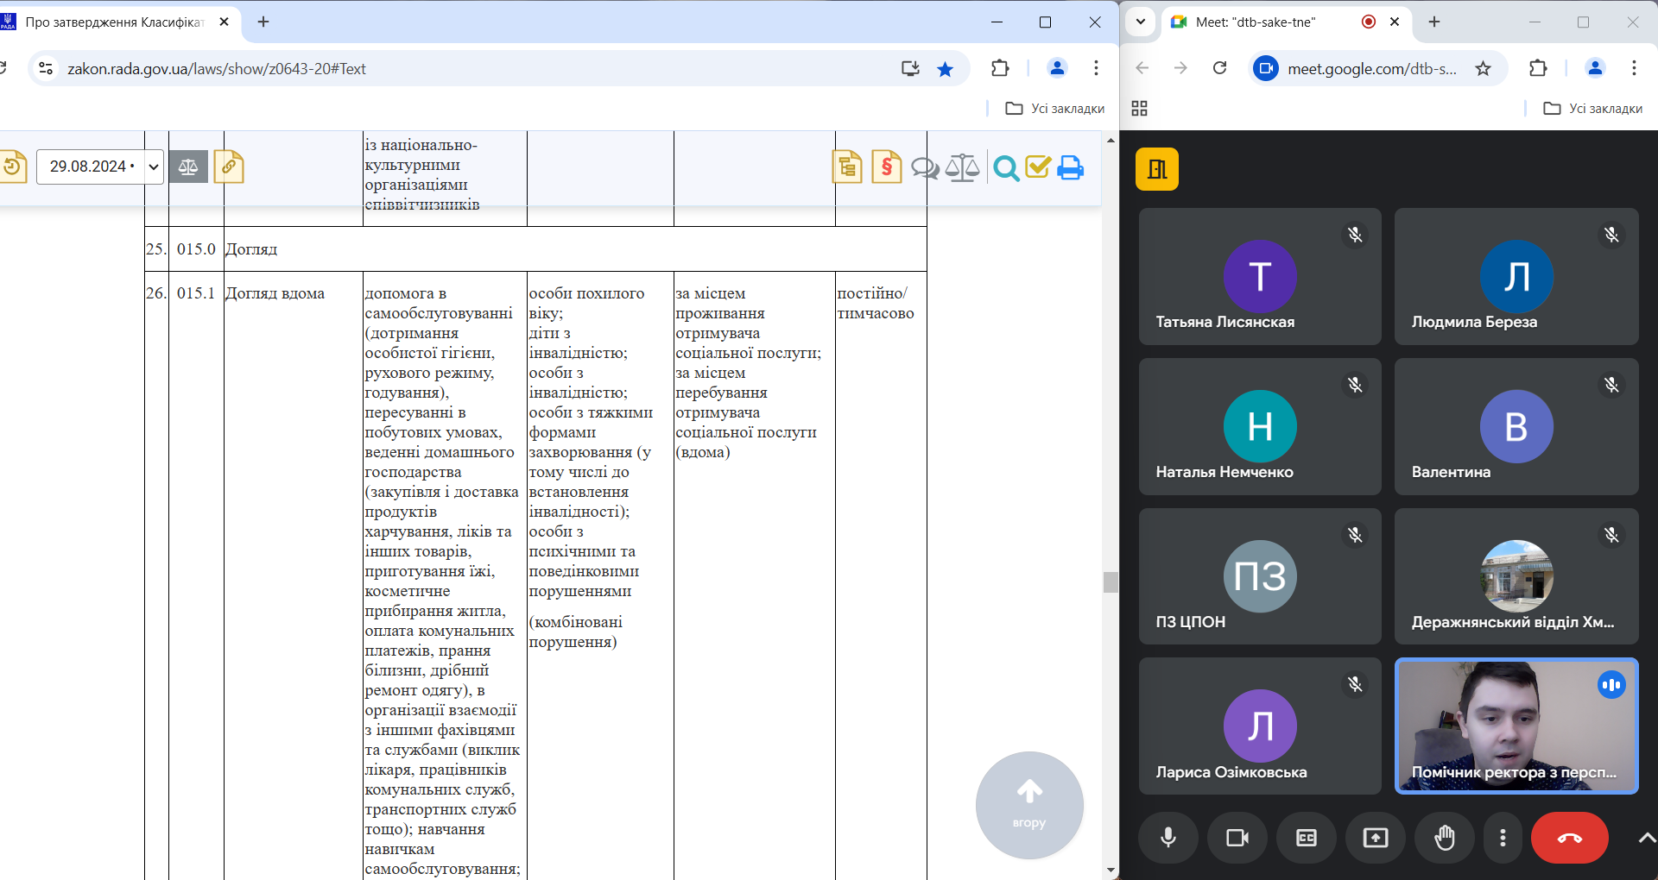Toggle the microphone in Meet controls
Screen dimensions: 1658x880
1168,838
